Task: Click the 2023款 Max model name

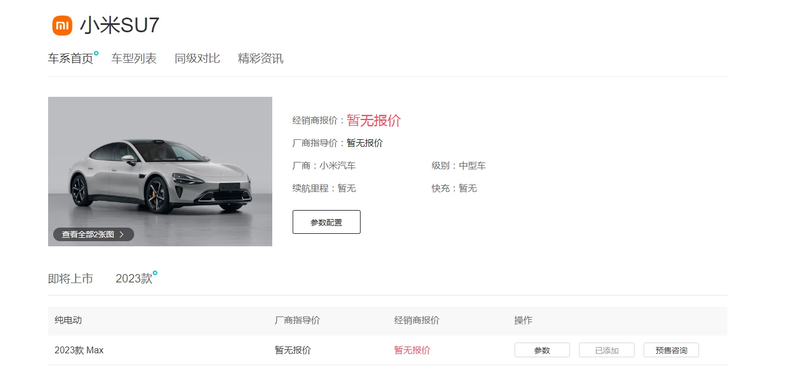Action: coord(79,350)
